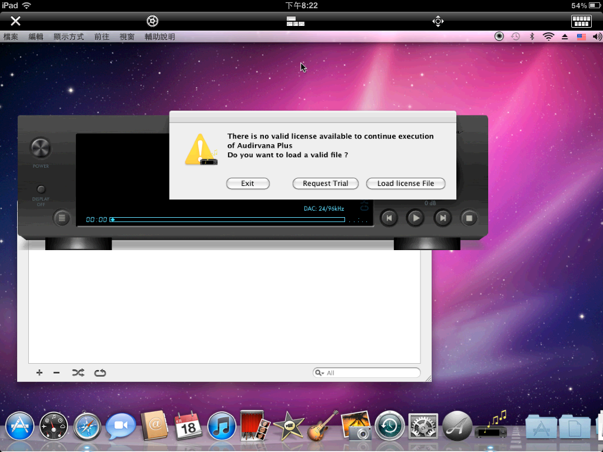This screenshot has width=603, height=452.
Task: Toggle the Audirvana POWER knob
Action: tap(41, 148)
